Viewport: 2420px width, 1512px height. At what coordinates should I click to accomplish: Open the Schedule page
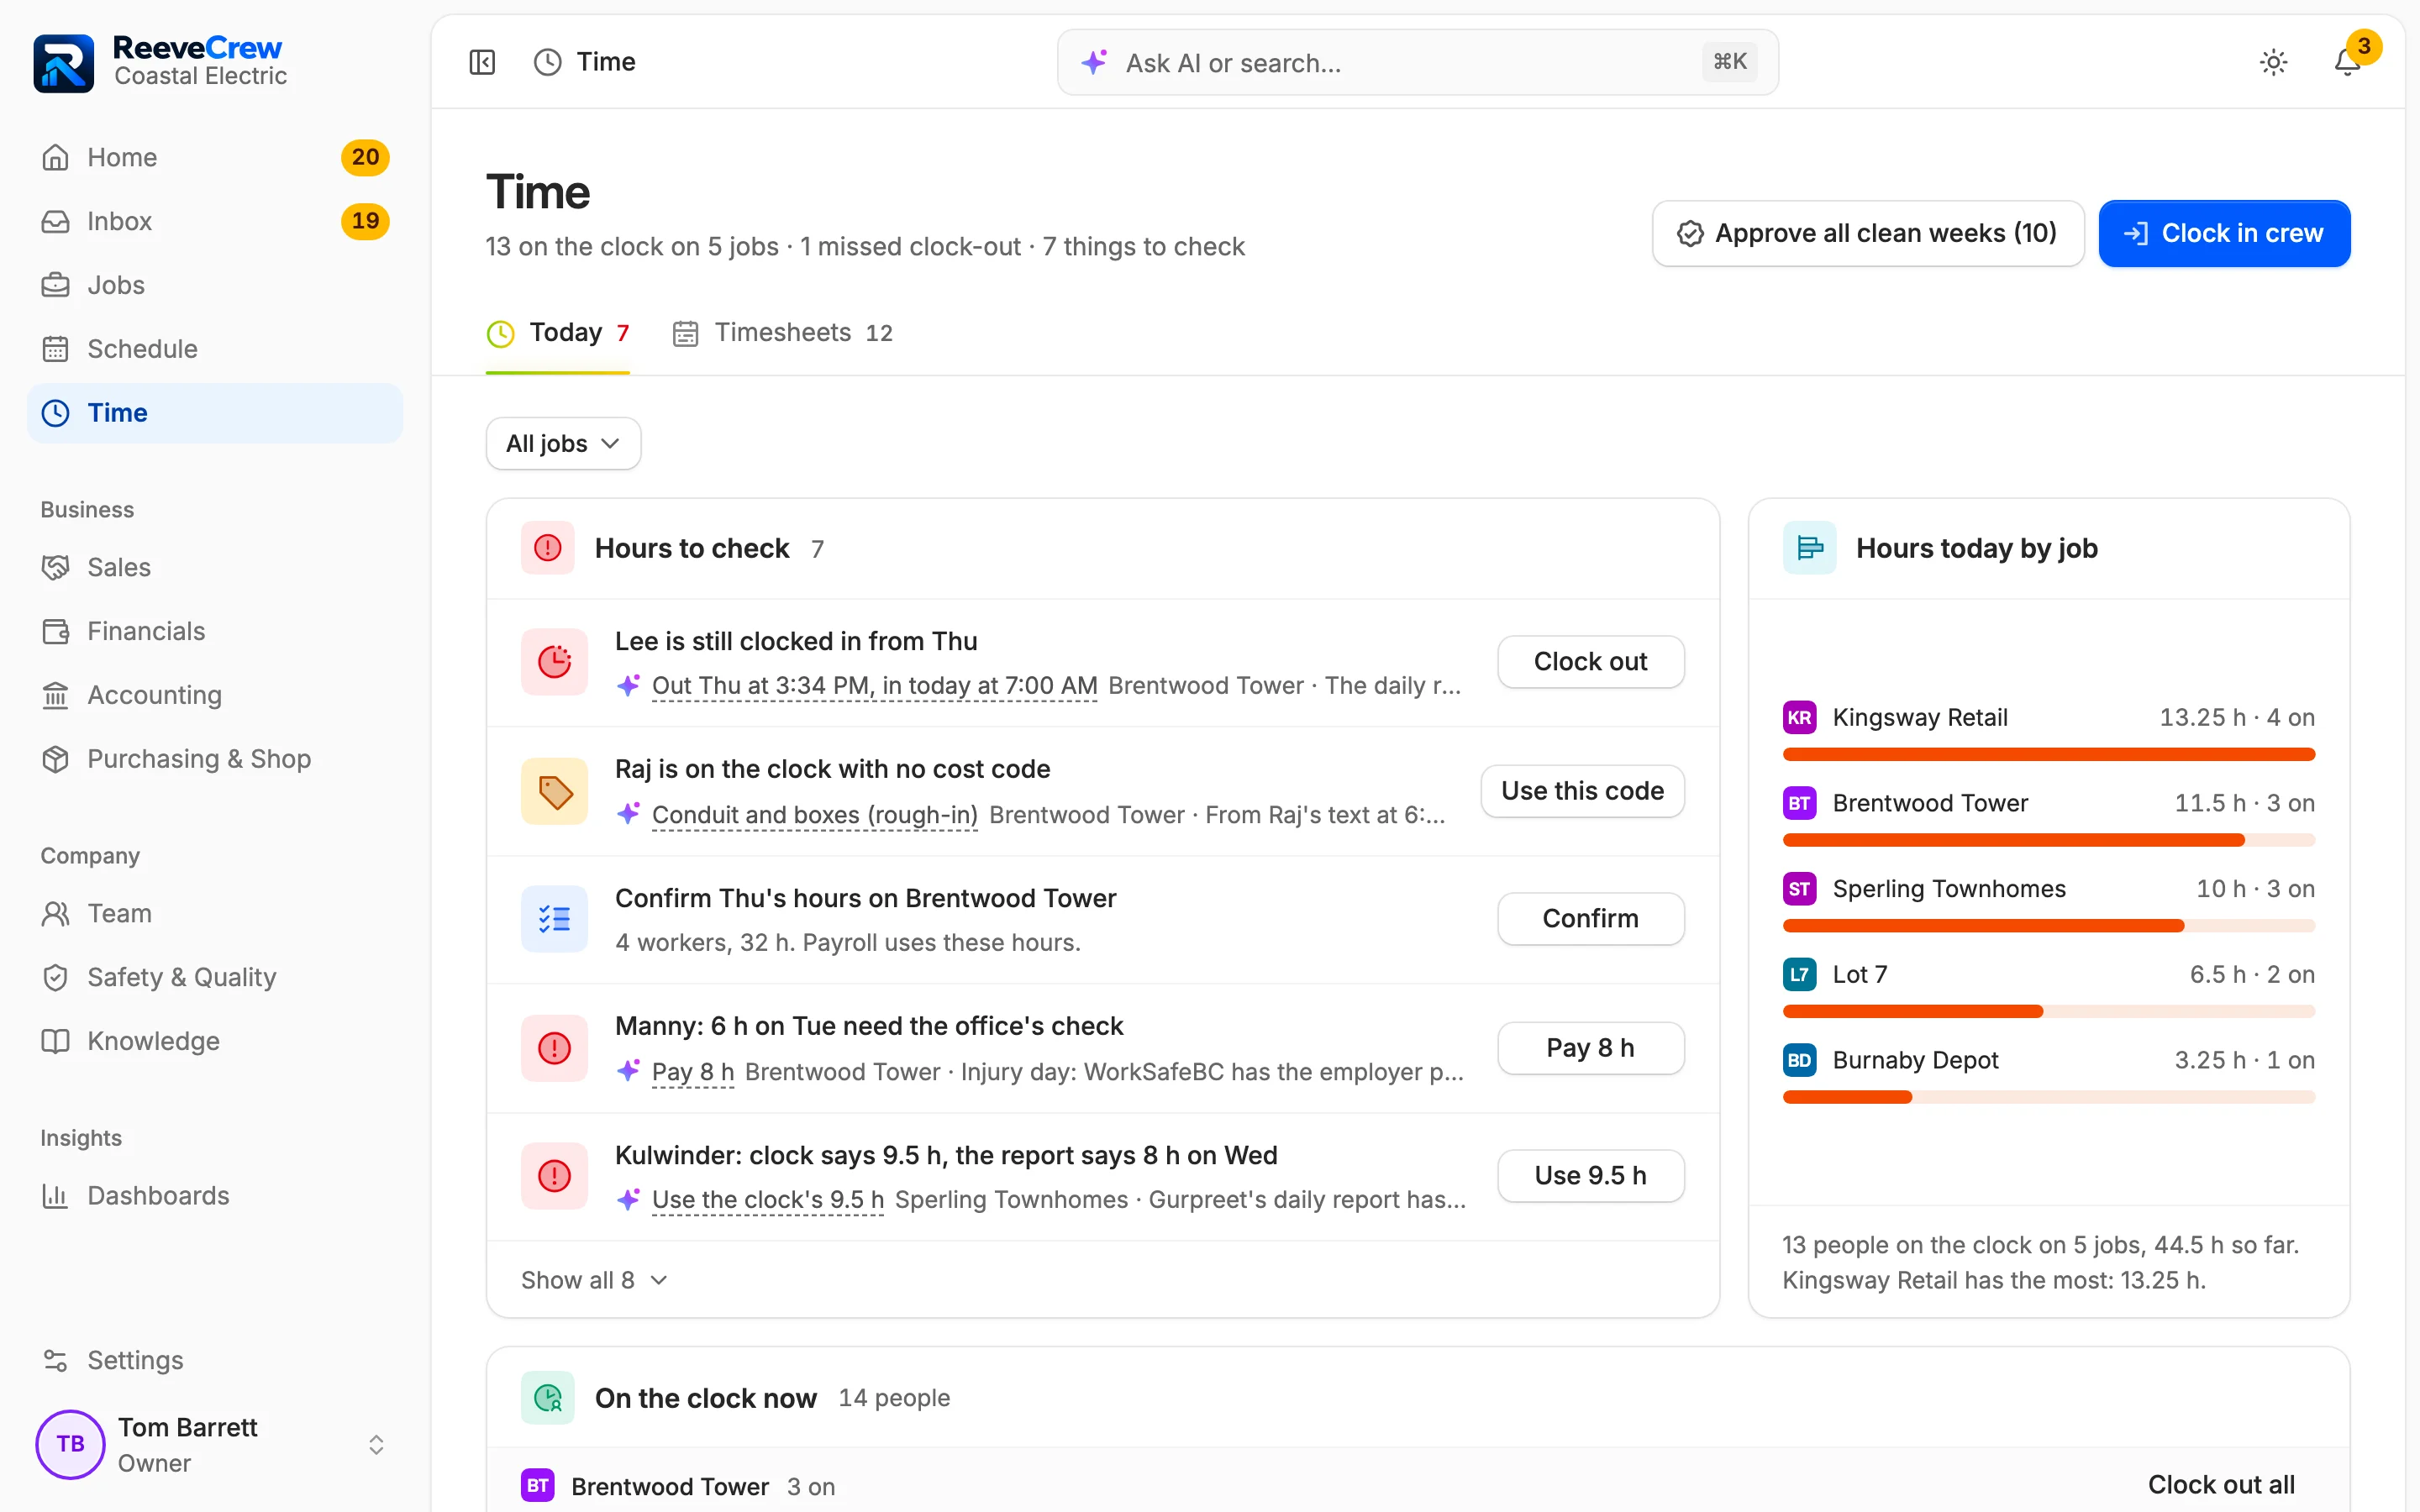click(x=215, y=349)
